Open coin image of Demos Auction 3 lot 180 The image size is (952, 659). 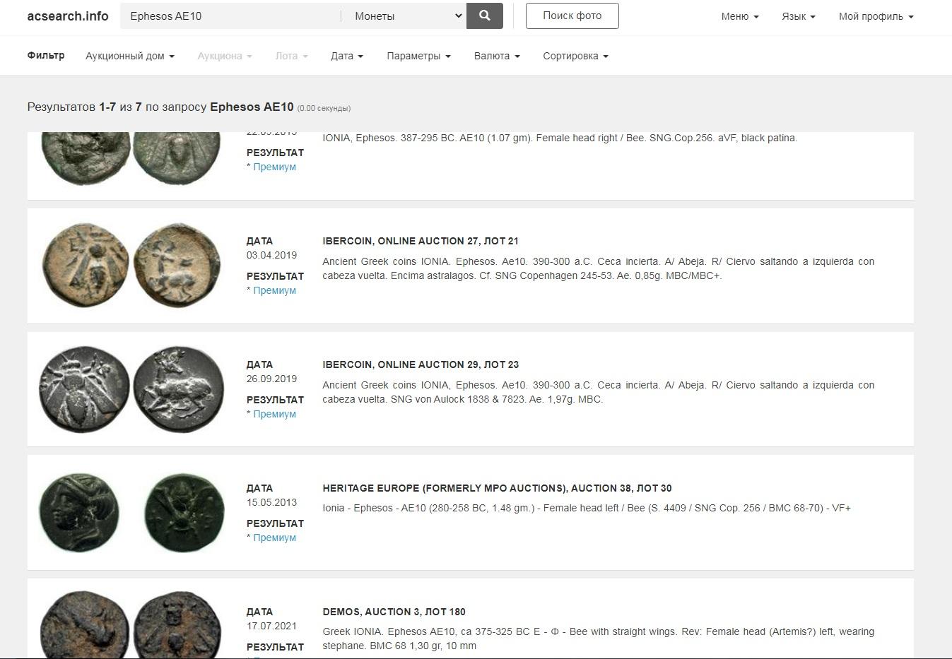point(131,625)
